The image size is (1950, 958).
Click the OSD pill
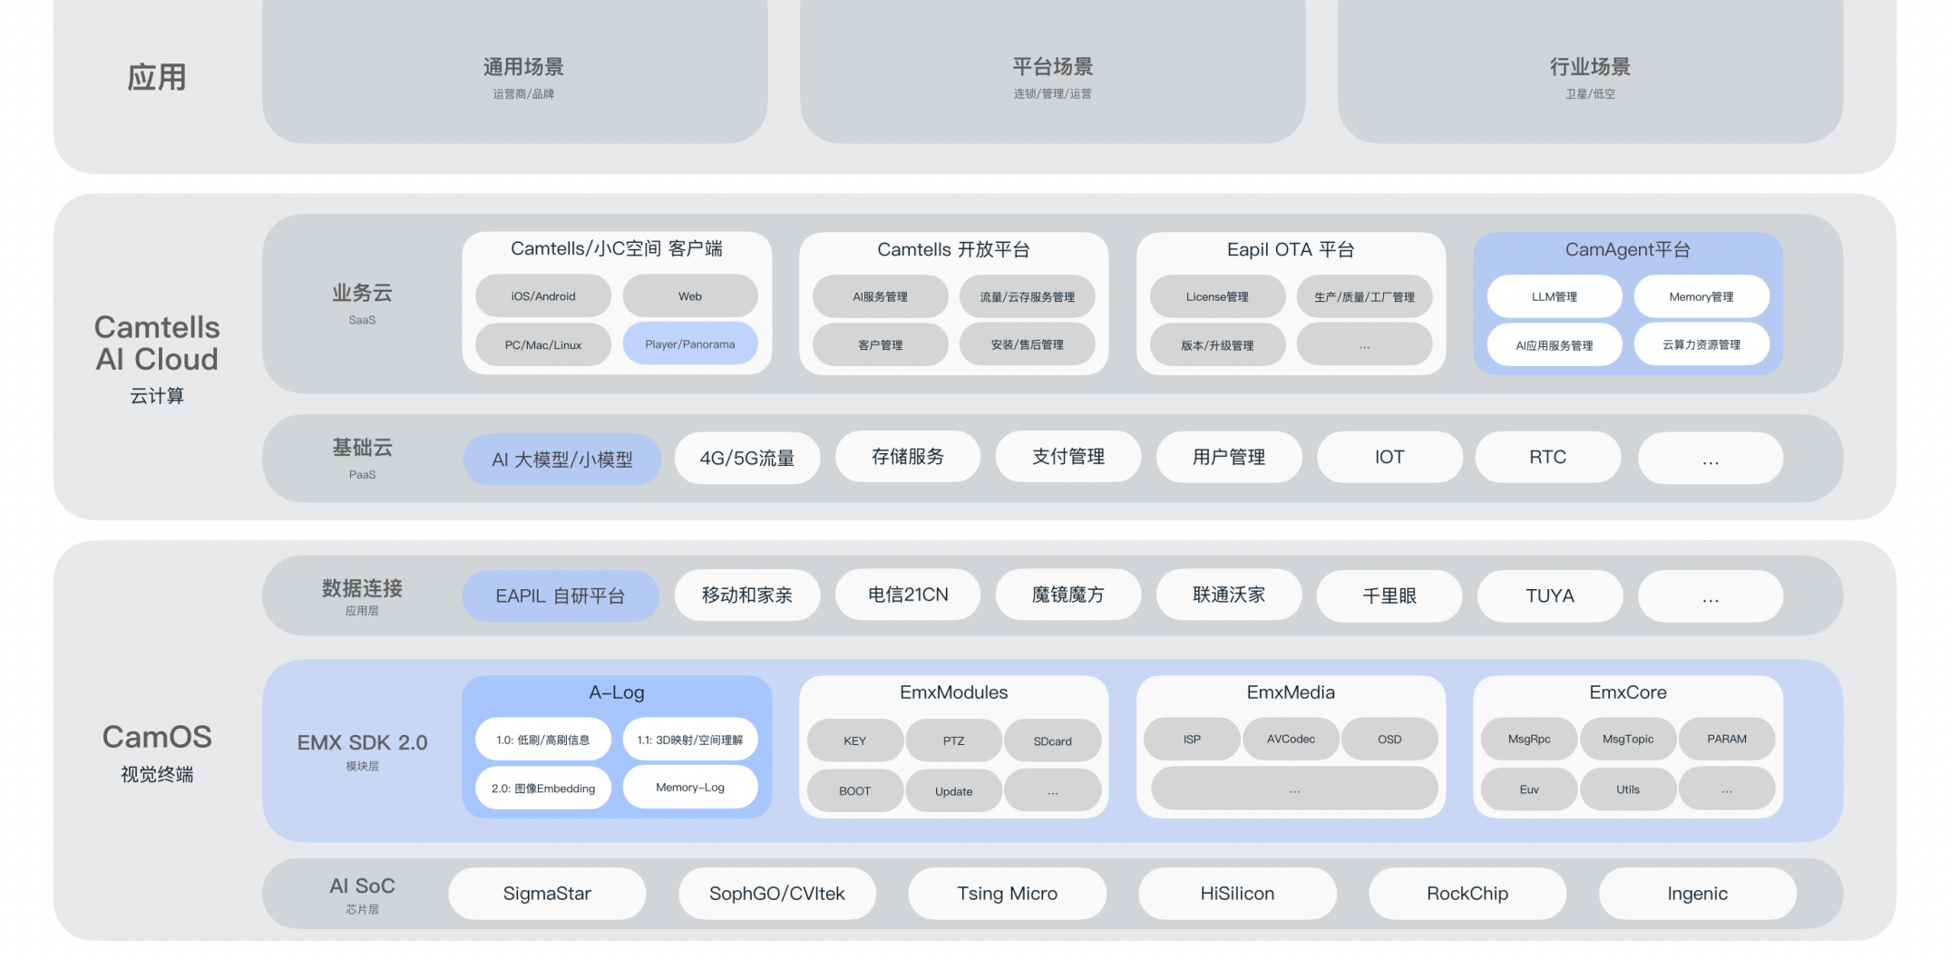click(1389, 739)
